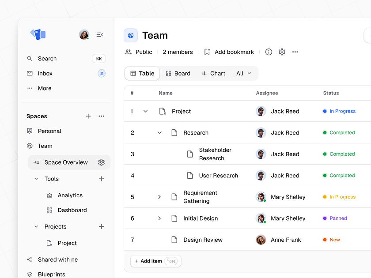The image size is (371, 278).
Task: Expand the Requirement Gathering row
Action: tap(159, 197)
